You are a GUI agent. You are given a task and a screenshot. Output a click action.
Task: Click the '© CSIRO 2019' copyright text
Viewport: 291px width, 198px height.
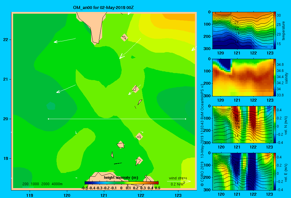(202, 174)
